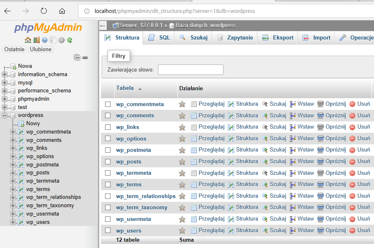Viewport: 374px width, 248px height.
Task: Check the wp_postmeta row checkbox
Action: click(108, 150)
